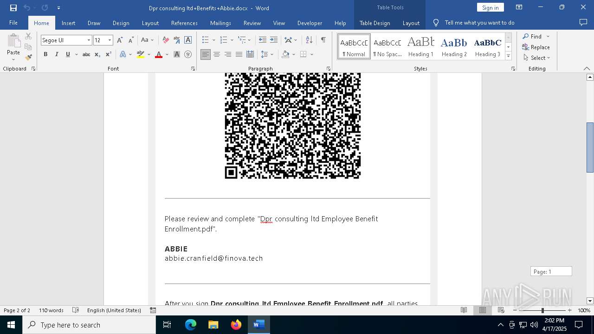The height and width of the screenshot is (334, 594).
Task: Click the Format Painter brush icon
Action: pyautogui.click(x=28, y=58)
